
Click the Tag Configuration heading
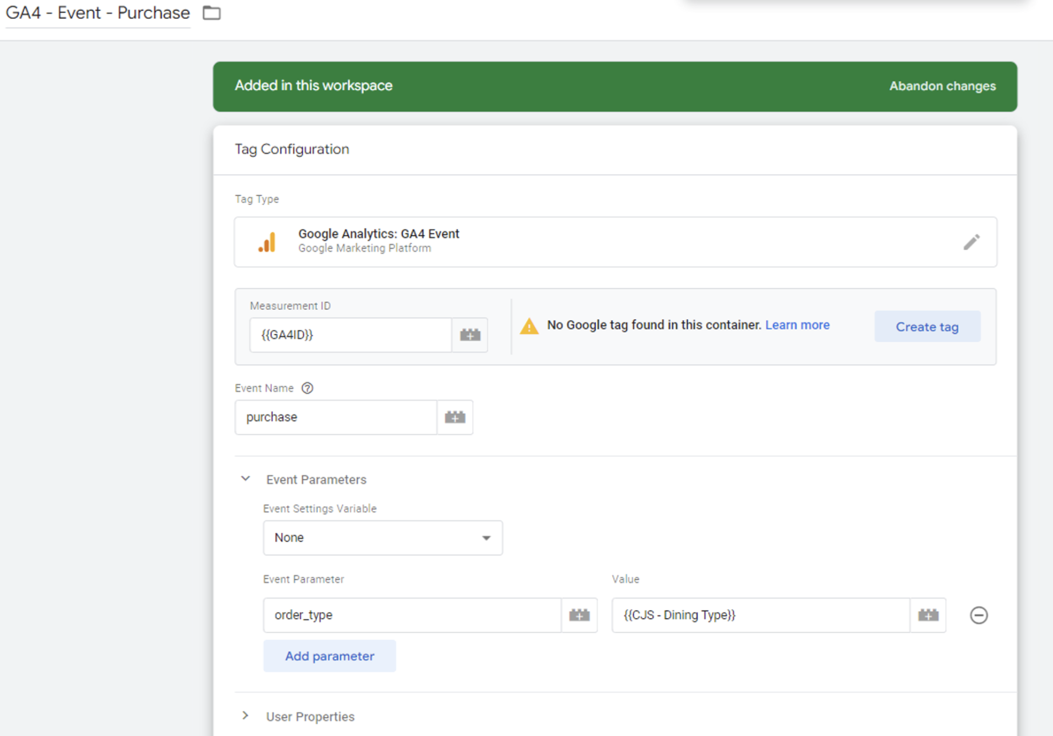pos(292,149)
